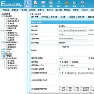Click the page icon next to 数据更新中心
This screenshot has height=94, width=94.
pyautogui.click(x=7, y=33)
